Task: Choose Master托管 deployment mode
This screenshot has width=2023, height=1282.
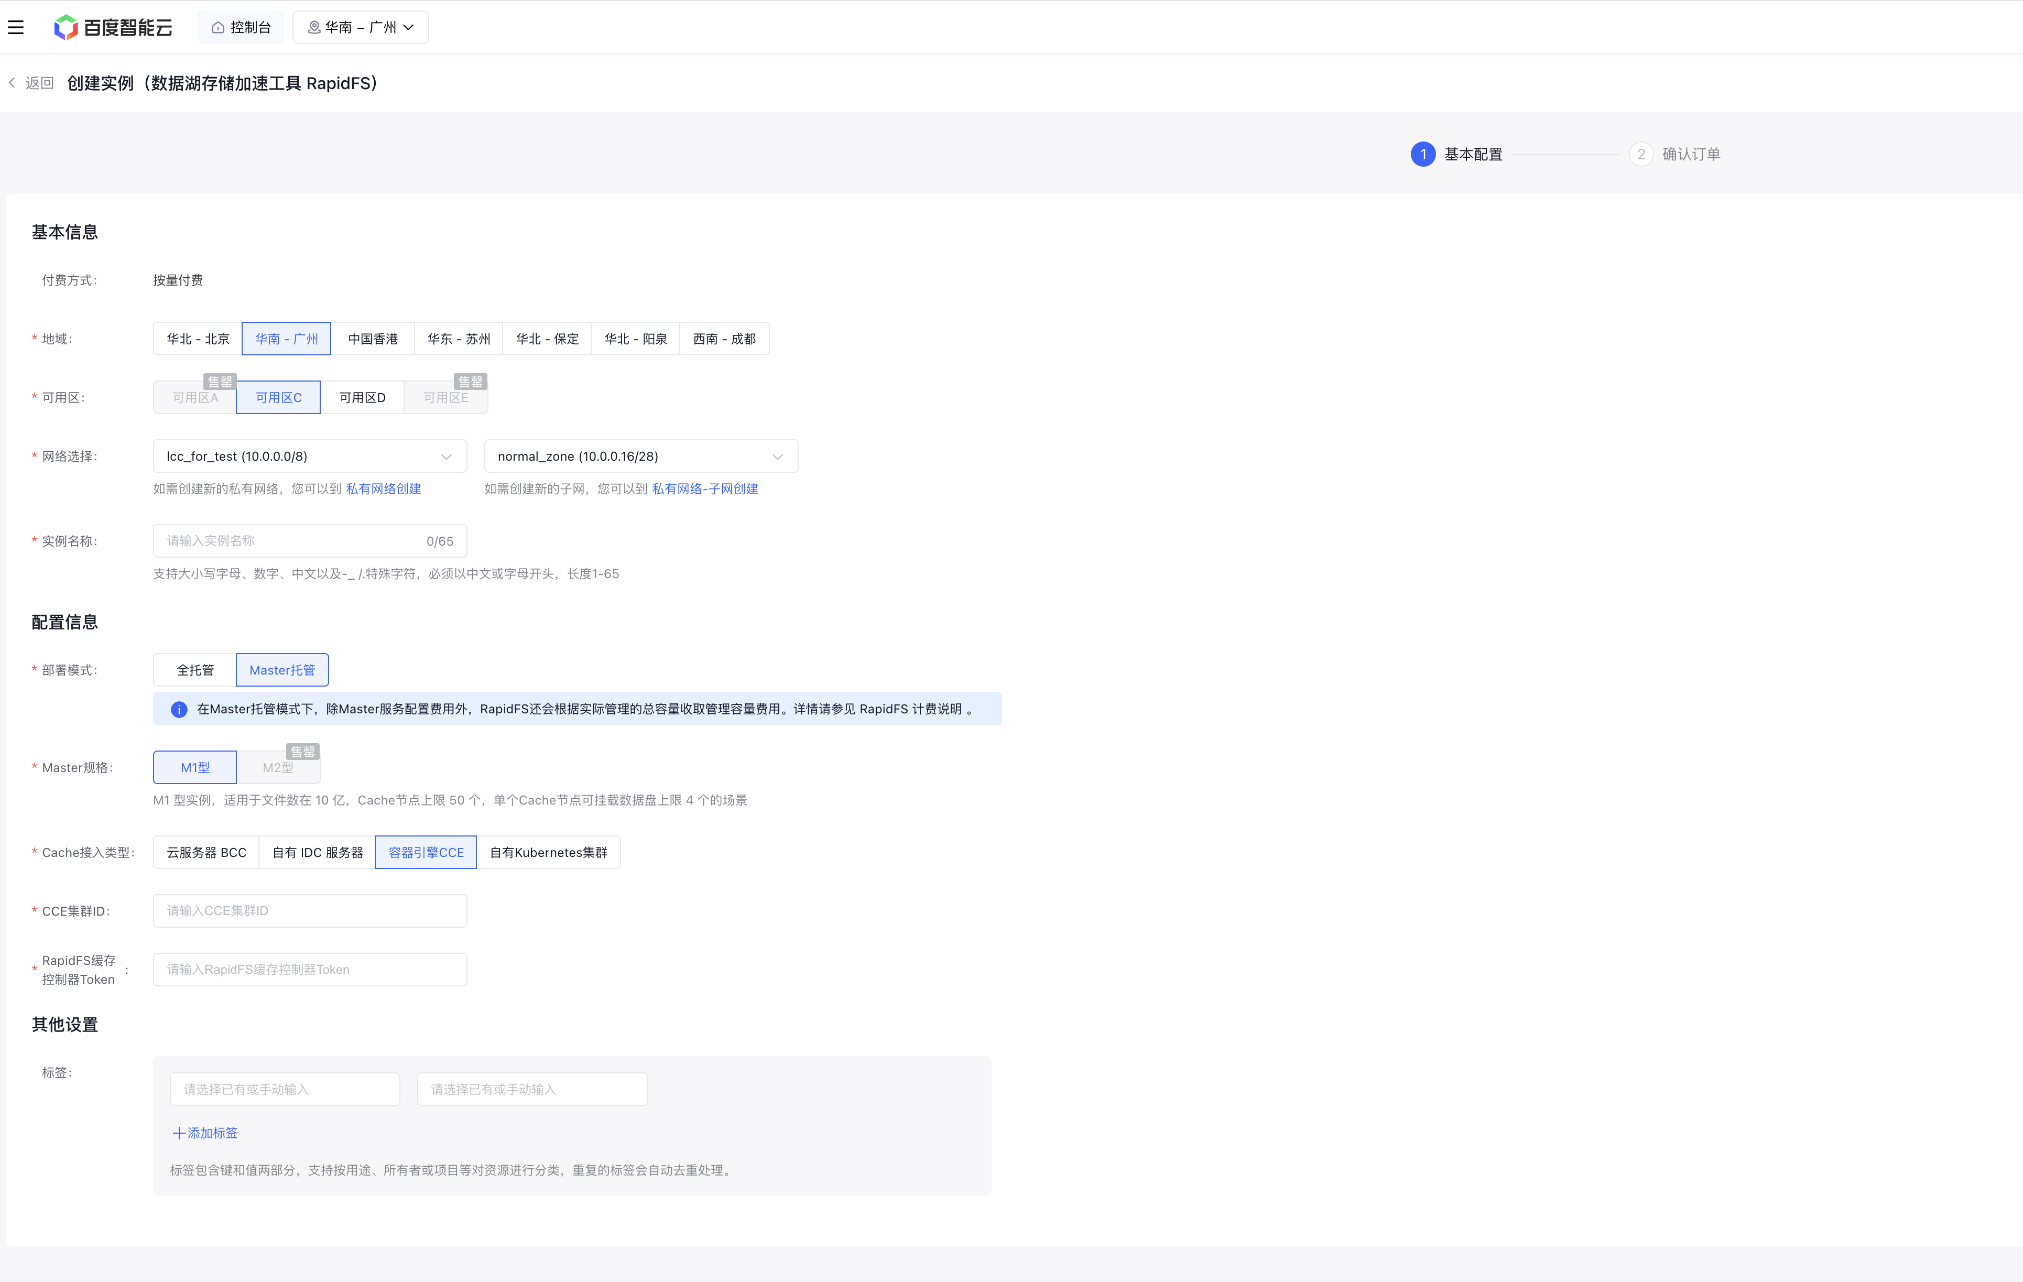Action: click(x=282, y=670)
